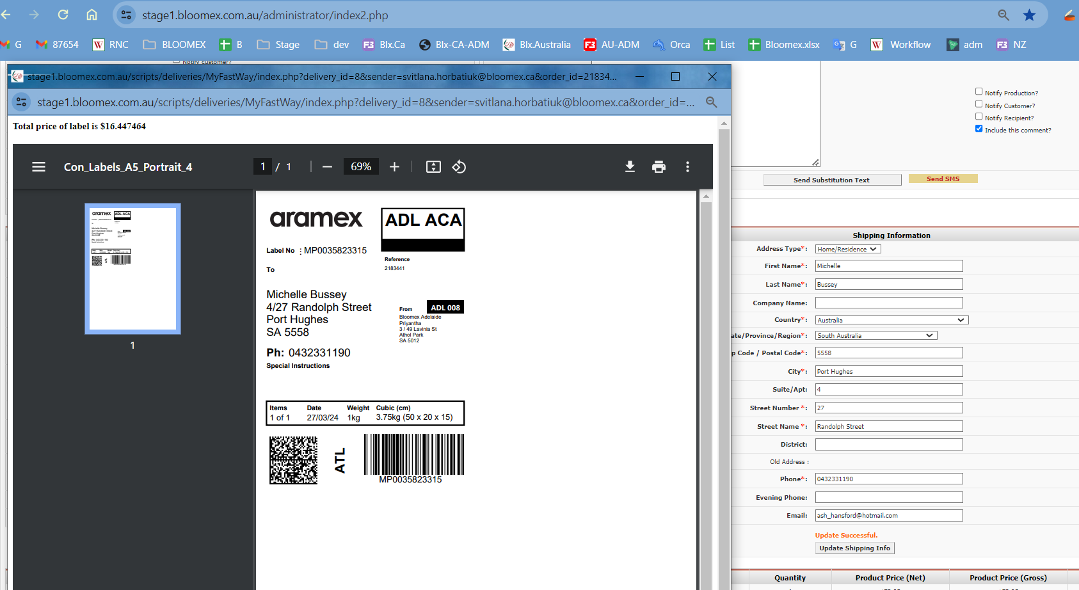This screenshot has height=590, width=1079.
Task: Open the BLOOMEX bookmarks folder
Action: point(174,45)
